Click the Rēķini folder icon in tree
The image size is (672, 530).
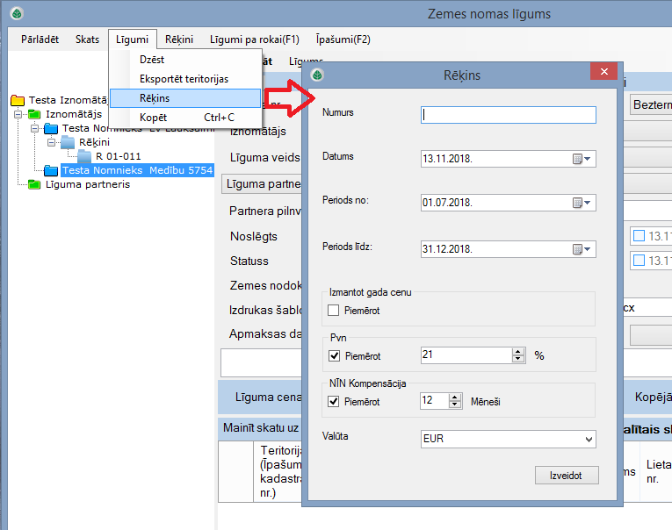(x=68, y=142)
